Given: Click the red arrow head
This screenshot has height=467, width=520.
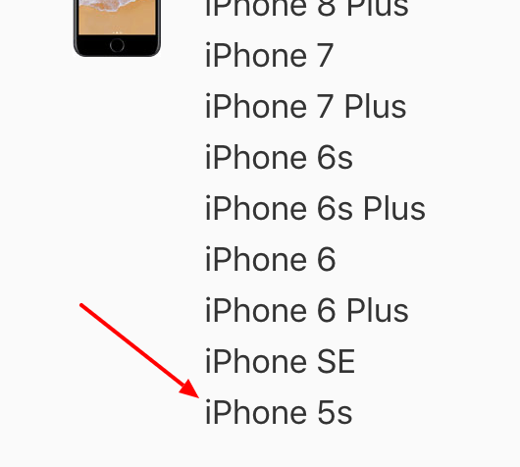Looking at the screenshot, I should click(x=189, y=389).
